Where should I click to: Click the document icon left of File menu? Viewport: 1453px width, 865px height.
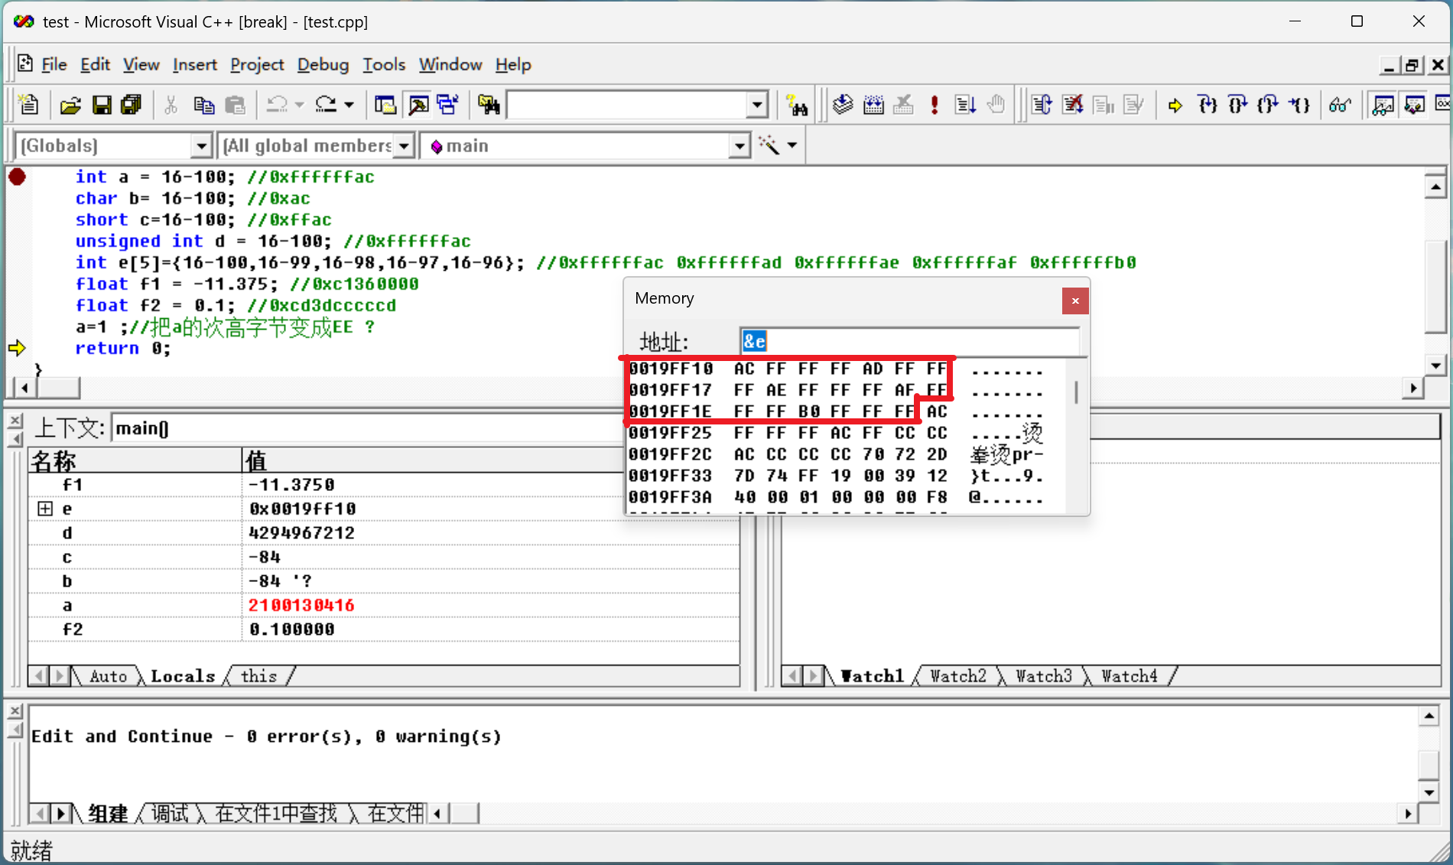coord(24,63)
